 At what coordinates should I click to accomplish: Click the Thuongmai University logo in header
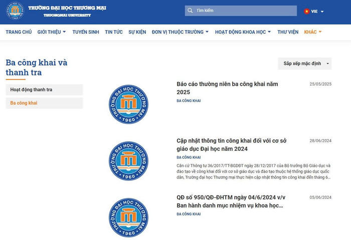pyautogui.click(x=15, y=11)
